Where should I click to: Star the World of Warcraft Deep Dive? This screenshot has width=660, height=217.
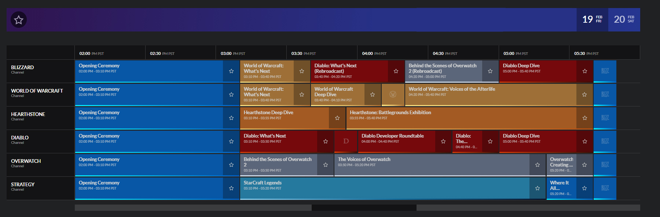tap(373, 94)
